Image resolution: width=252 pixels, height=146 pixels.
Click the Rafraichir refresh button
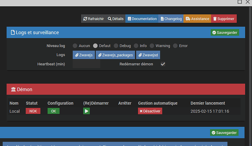pos(93,19)
